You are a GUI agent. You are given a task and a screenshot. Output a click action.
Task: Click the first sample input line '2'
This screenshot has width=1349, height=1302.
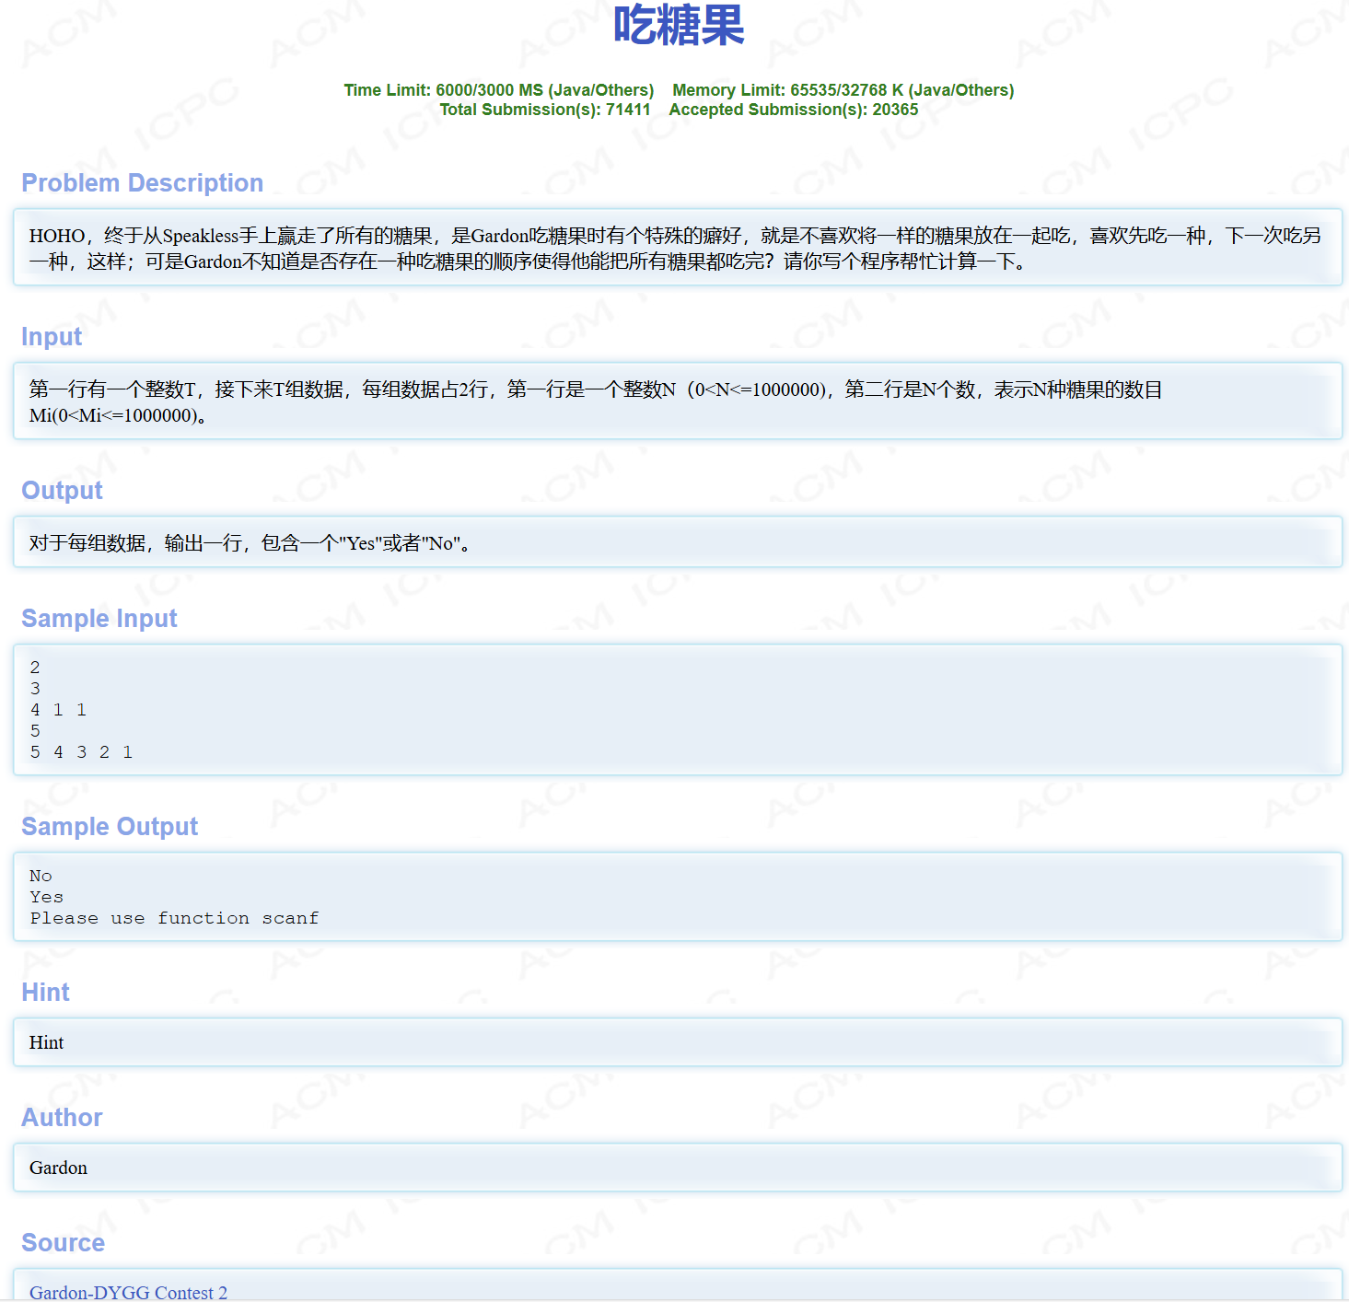pos(35,668)
